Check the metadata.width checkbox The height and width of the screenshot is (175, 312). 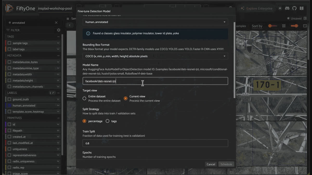[x=9, y=74]
